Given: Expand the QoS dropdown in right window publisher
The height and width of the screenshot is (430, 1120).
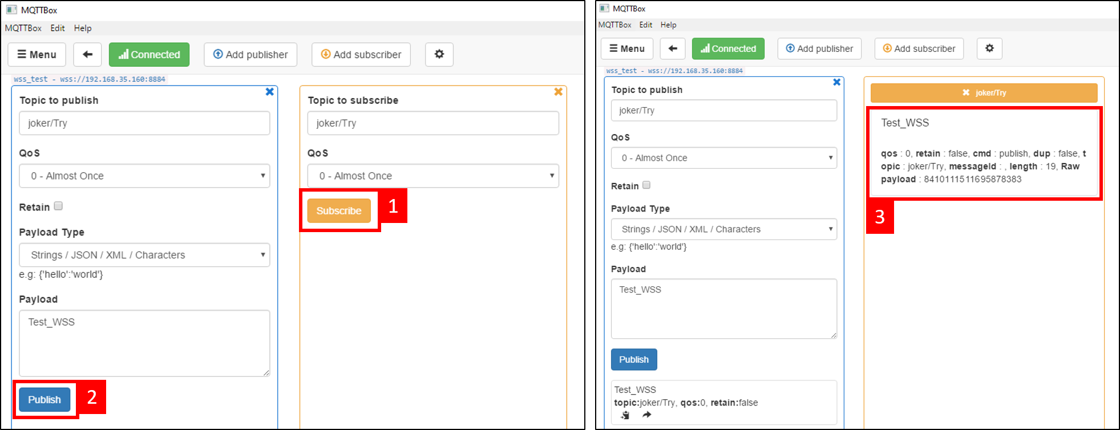Looking at the screenshot, I should tap(723, 158).
